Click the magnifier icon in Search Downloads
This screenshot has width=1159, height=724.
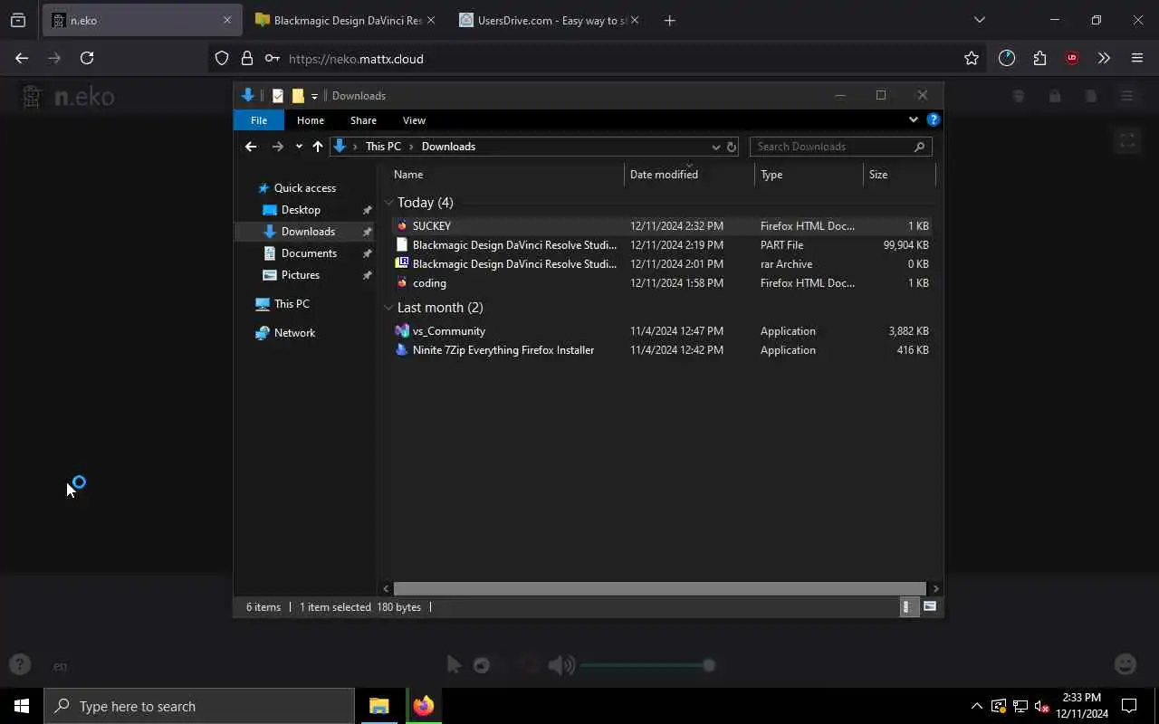[919, 147]
